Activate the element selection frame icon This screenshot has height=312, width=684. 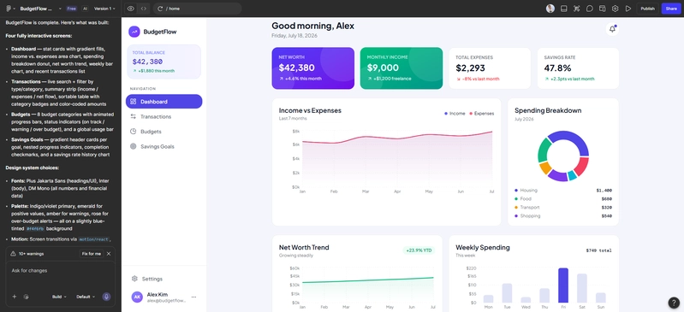tap(577, 9)
